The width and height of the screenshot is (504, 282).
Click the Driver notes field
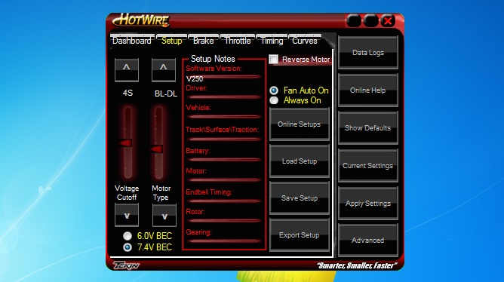coord(224,97)
